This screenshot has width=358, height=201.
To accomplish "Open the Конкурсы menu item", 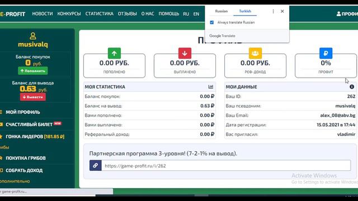I will 69,13.
